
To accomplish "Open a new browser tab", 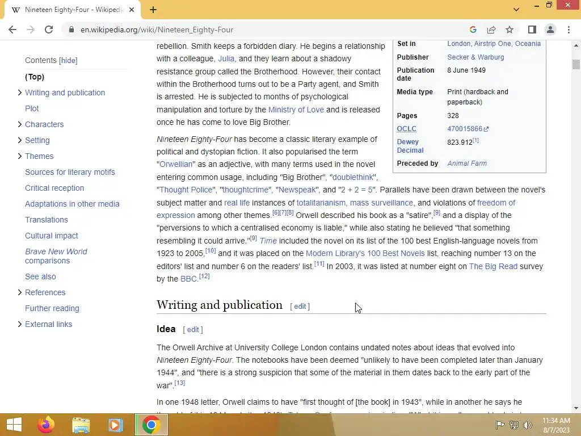I will (x=153, y=10).
